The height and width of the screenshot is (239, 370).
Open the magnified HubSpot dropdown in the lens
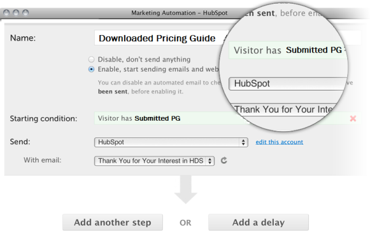[288, 83]
